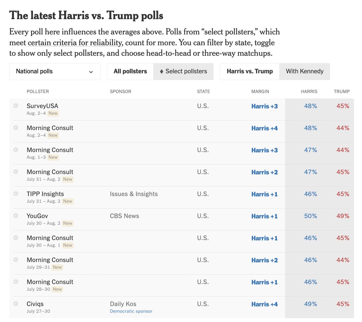Click U.S. state cell in Civiqs row
Screen dimensions: 362x322
203,304
